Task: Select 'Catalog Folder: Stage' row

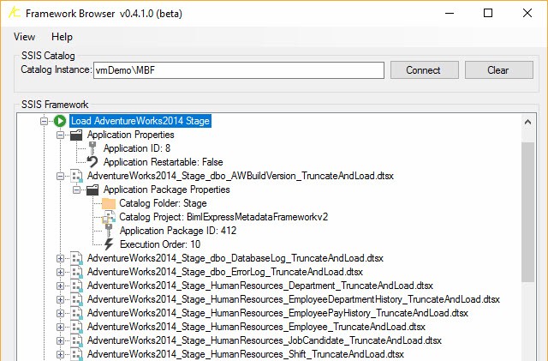Action: pos(163,203)
